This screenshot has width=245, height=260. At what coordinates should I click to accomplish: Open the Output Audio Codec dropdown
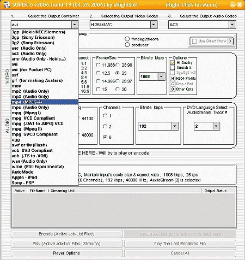232,25
